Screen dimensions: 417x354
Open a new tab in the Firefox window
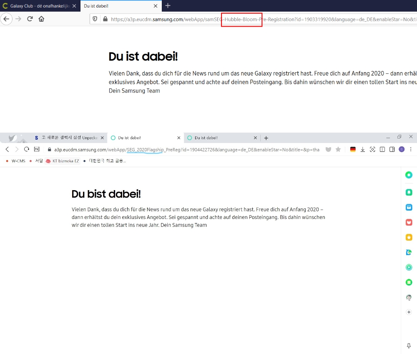coord(168,6)
